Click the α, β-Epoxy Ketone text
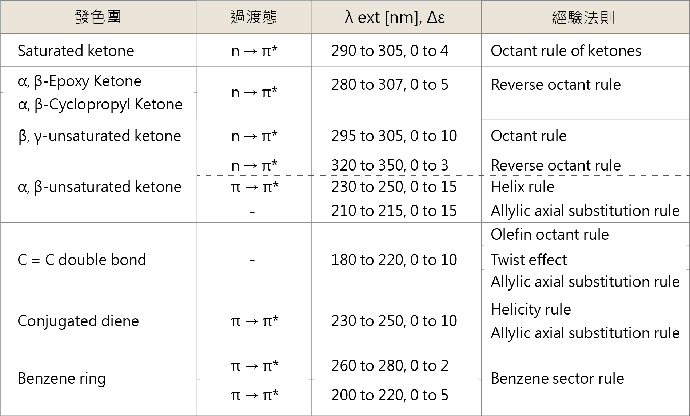This screenshot has width=690, height=416. (x=79, y=81)
